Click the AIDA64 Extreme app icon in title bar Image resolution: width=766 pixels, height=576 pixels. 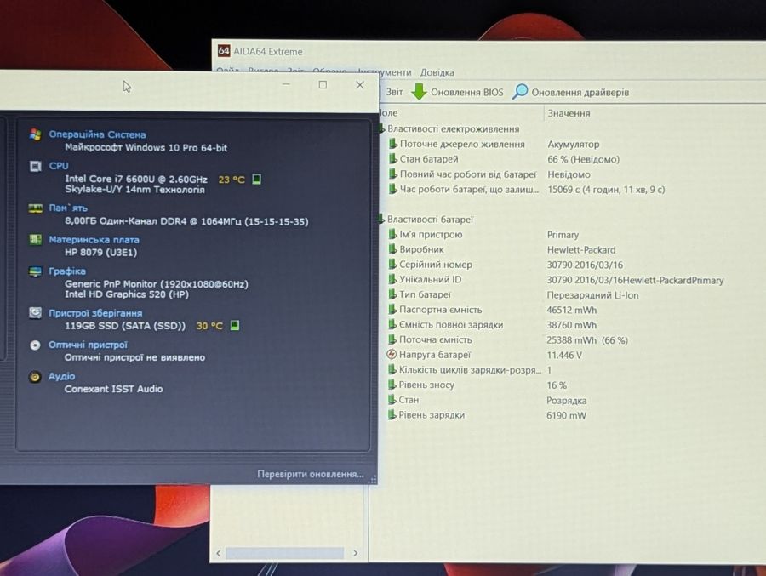224,51
